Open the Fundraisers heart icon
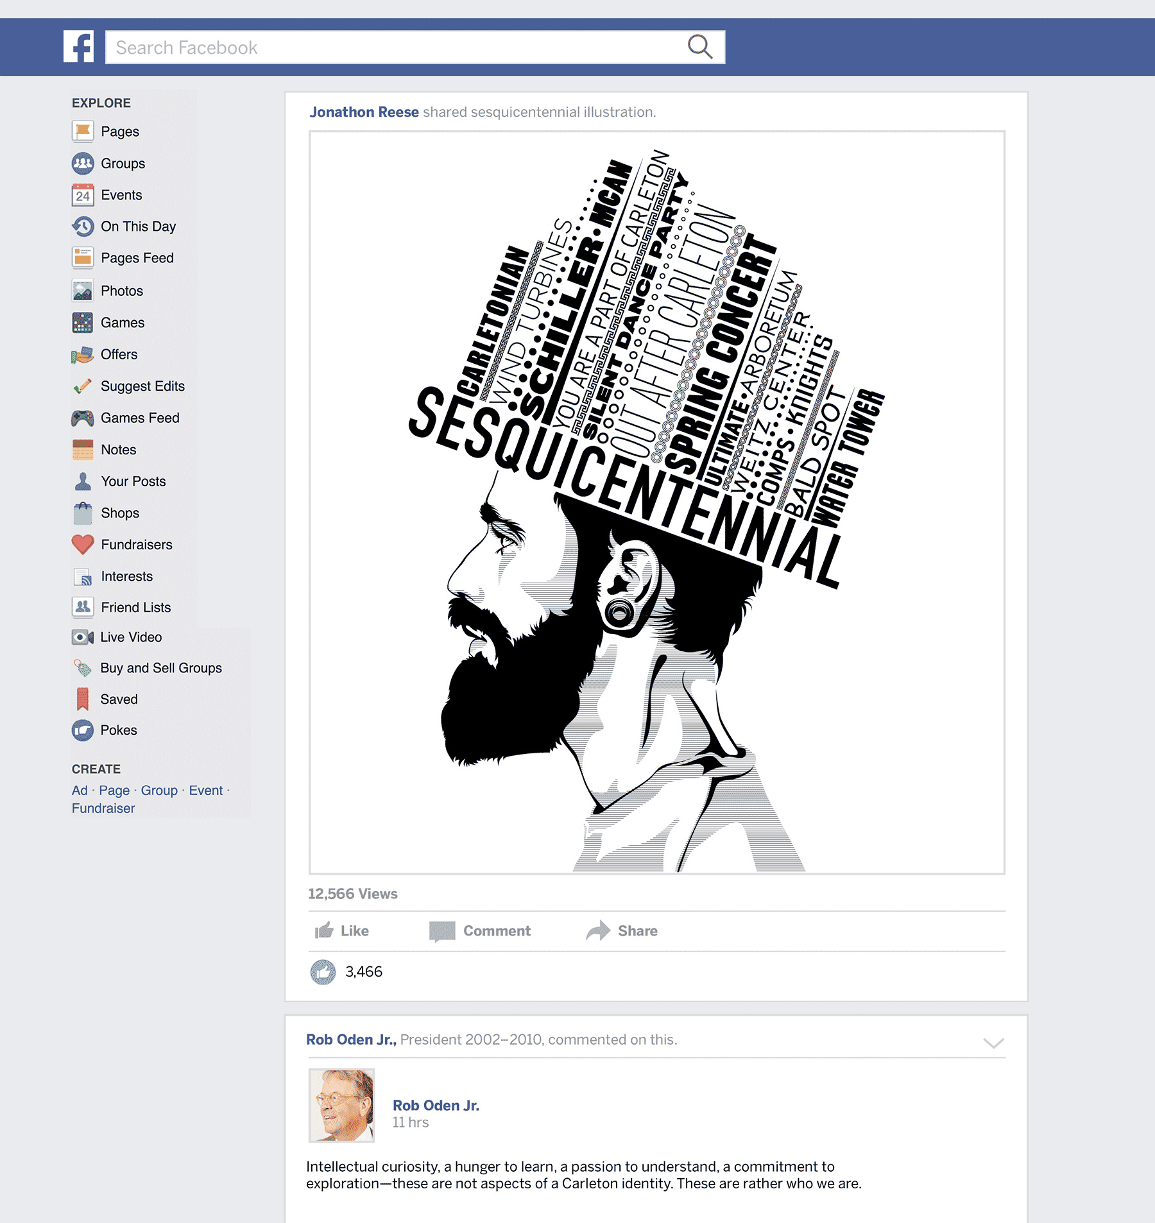 point(83,544)
